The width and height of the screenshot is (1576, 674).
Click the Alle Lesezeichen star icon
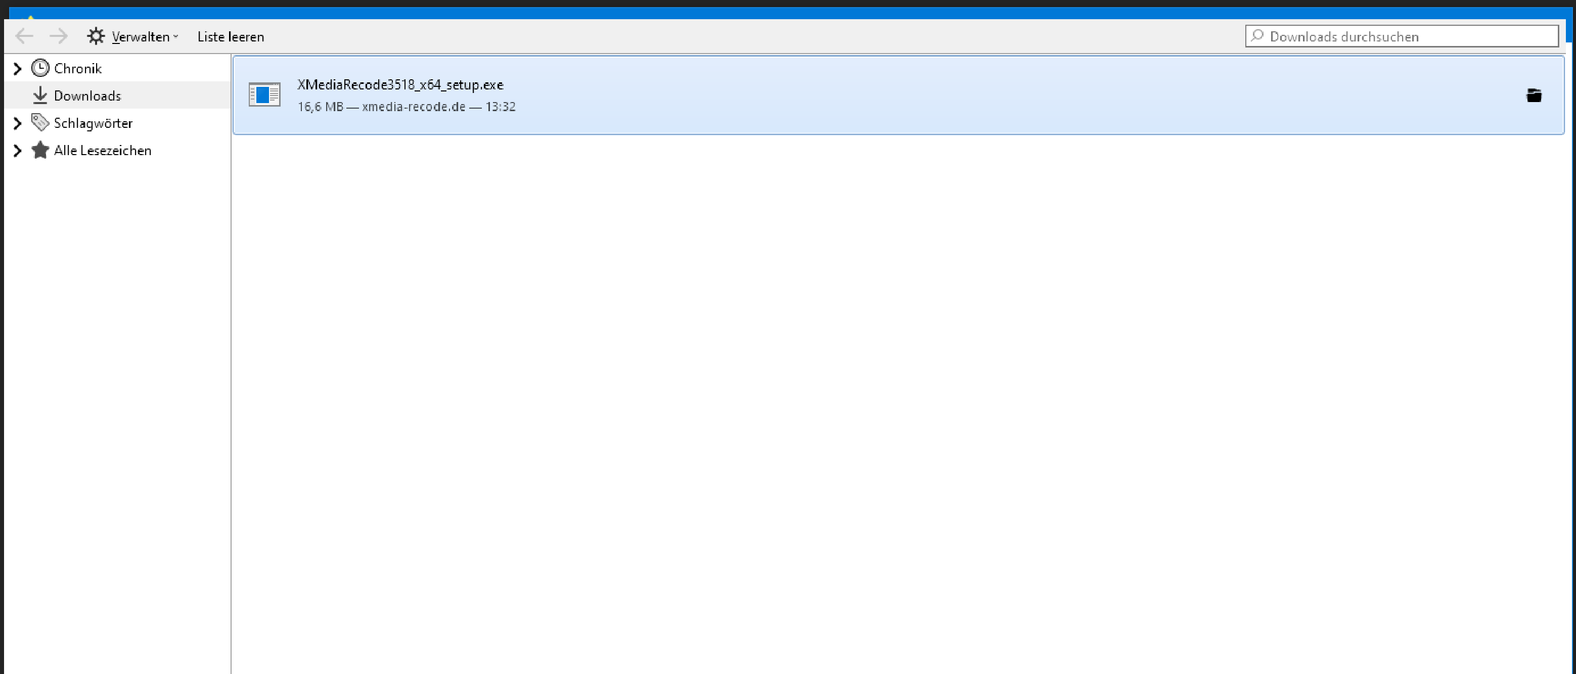[39, 150]
